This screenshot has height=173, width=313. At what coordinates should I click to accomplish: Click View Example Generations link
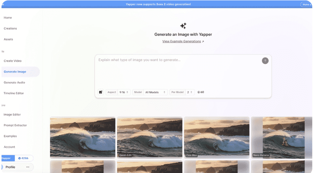(x=182, y=41)
